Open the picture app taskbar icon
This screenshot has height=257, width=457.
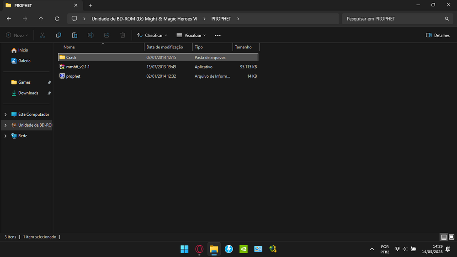[x=258, y=249]
